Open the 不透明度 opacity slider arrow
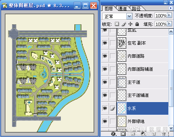Image resolution: width=174 pixels, height=137 pixels. point(169,15)
